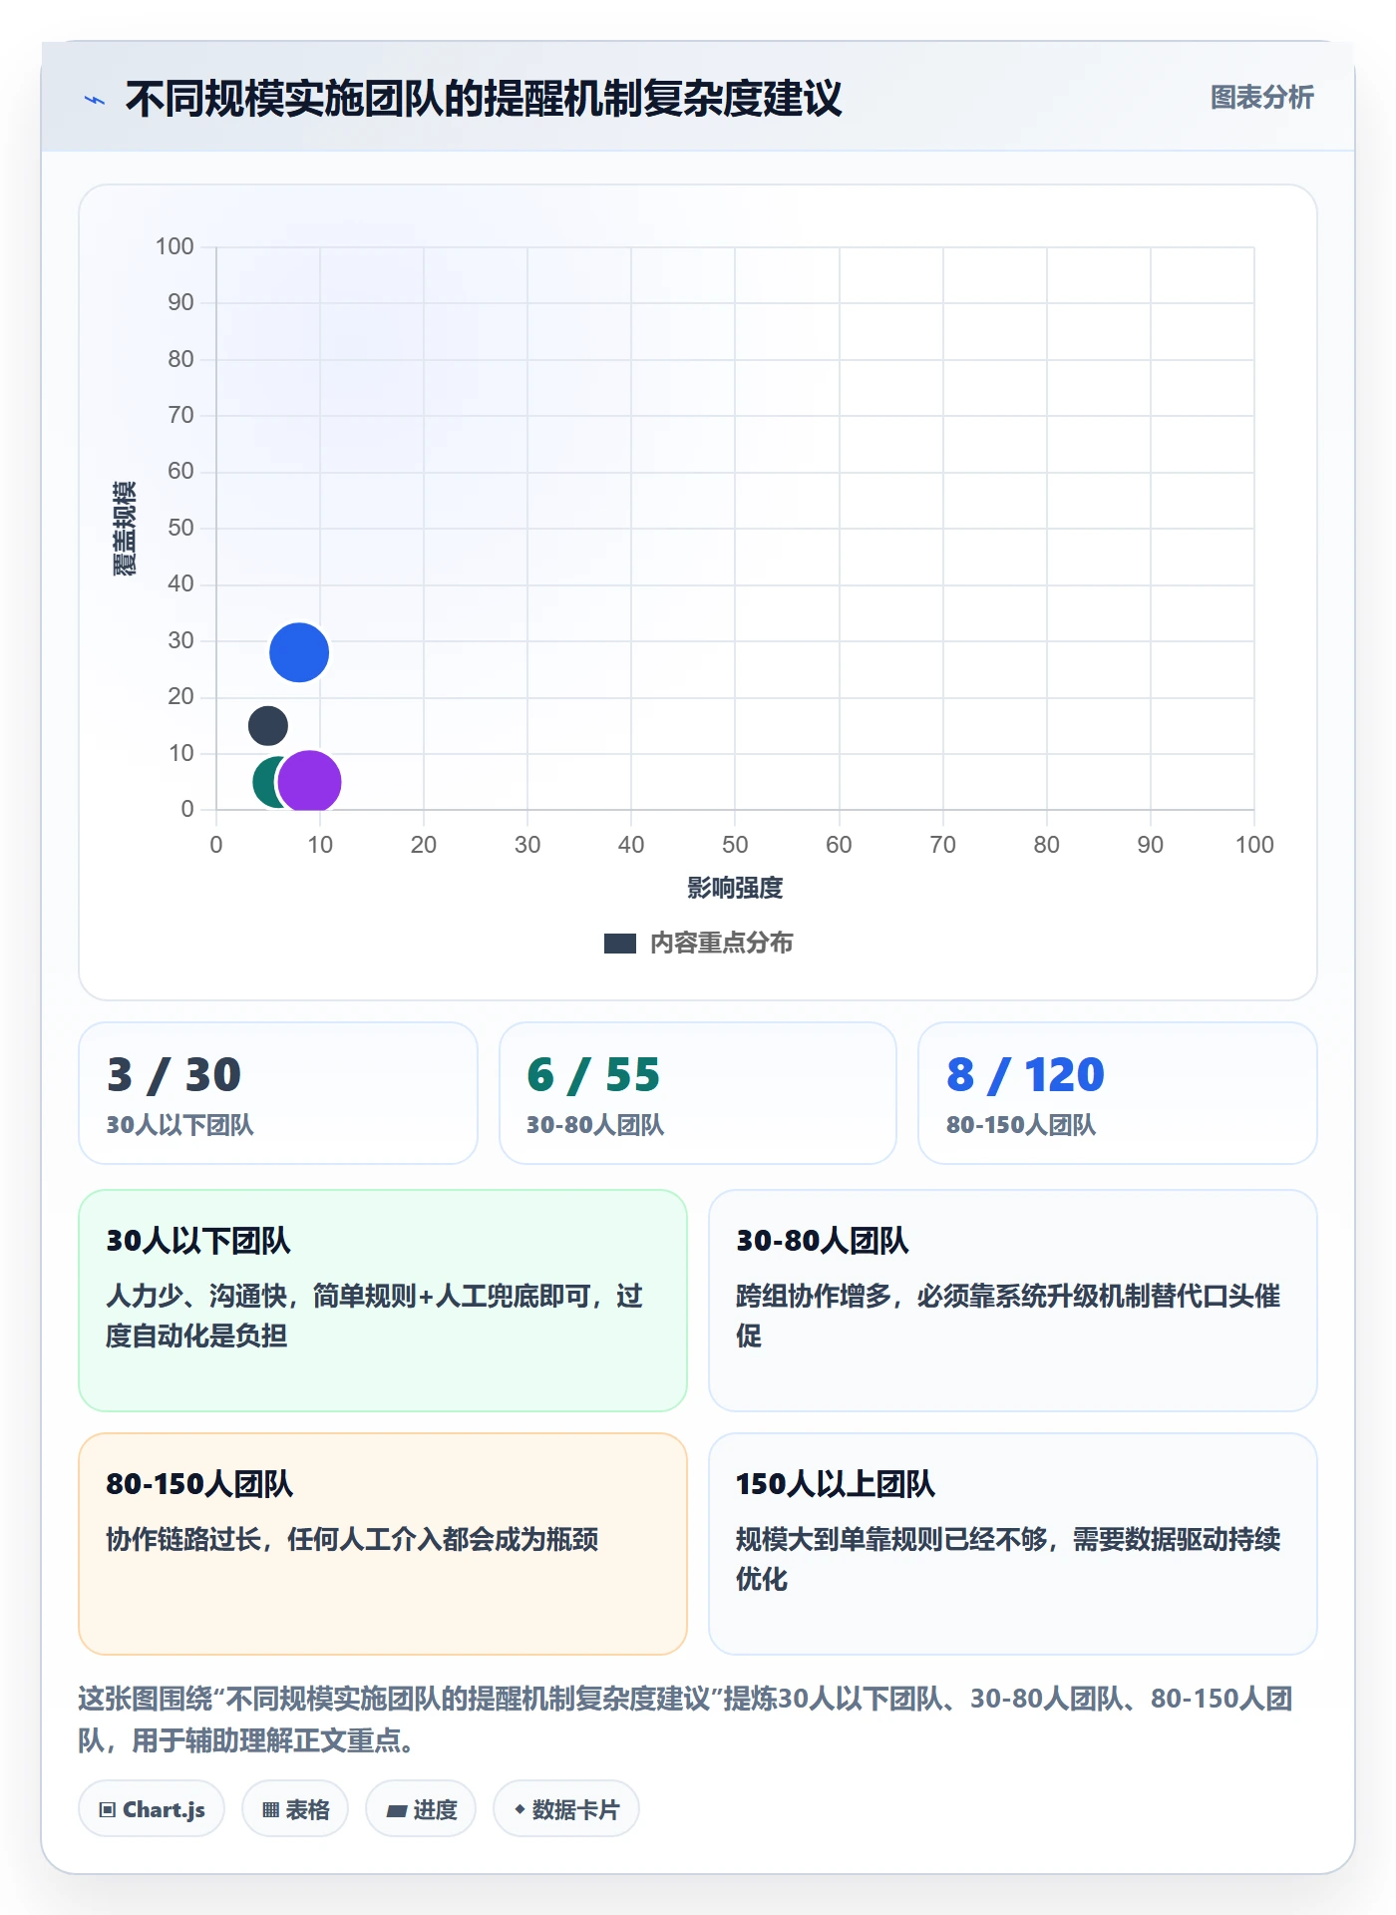The height and width of the screenshot is (1915, 1396).
Task: Select the dark navy bubble in the chart
Action: click(x=268, y=725)
